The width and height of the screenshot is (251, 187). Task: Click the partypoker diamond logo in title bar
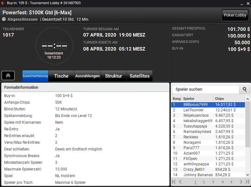pyautogui.click(x=3, y=3)
